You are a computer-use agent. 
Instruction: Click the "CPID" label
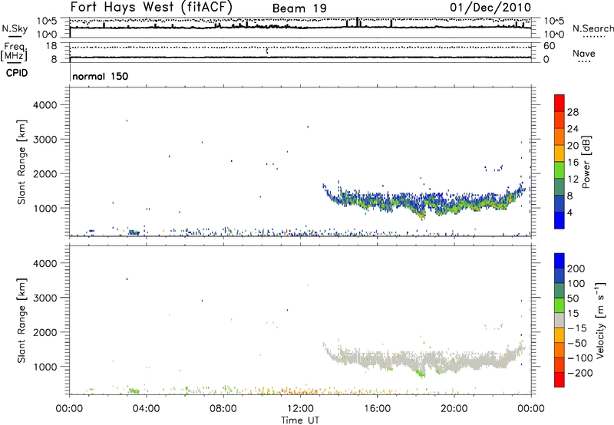[x=17, y=73]
